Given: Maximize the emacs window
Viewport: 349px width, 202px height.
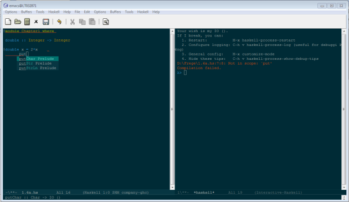Looking at the screenshot, I should [331, 6].
